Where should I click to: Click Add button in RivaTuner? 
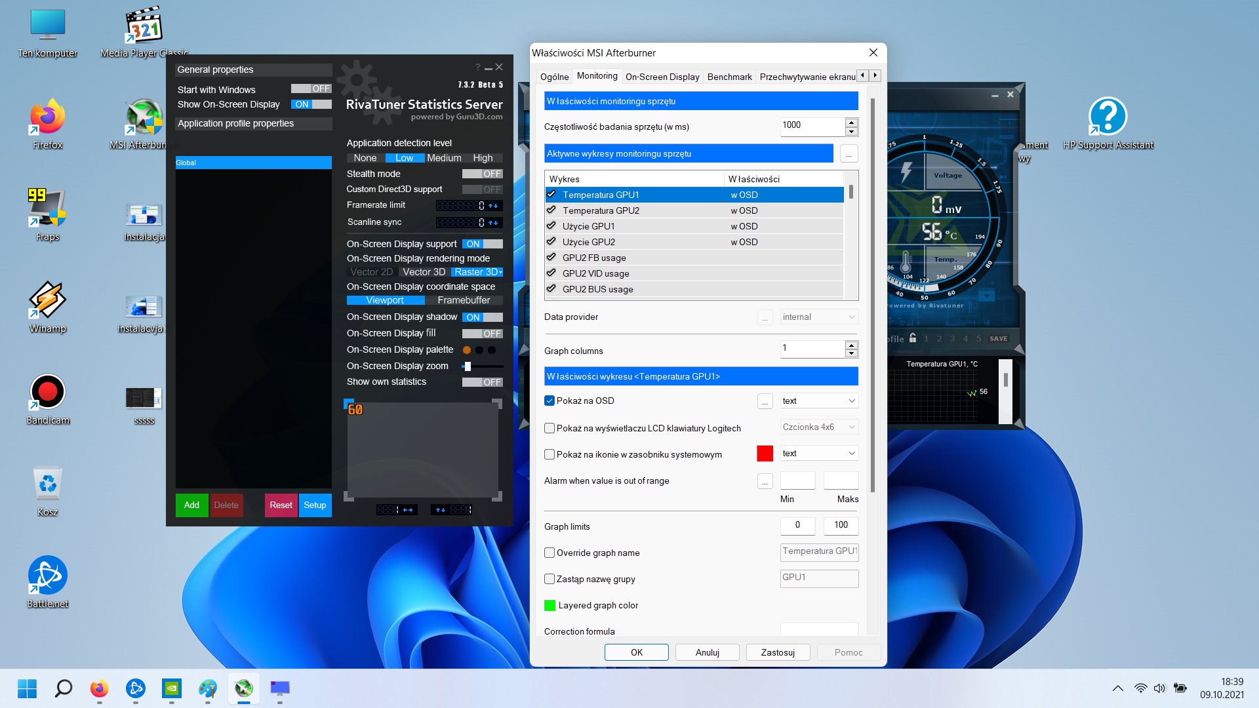[191, 505]
